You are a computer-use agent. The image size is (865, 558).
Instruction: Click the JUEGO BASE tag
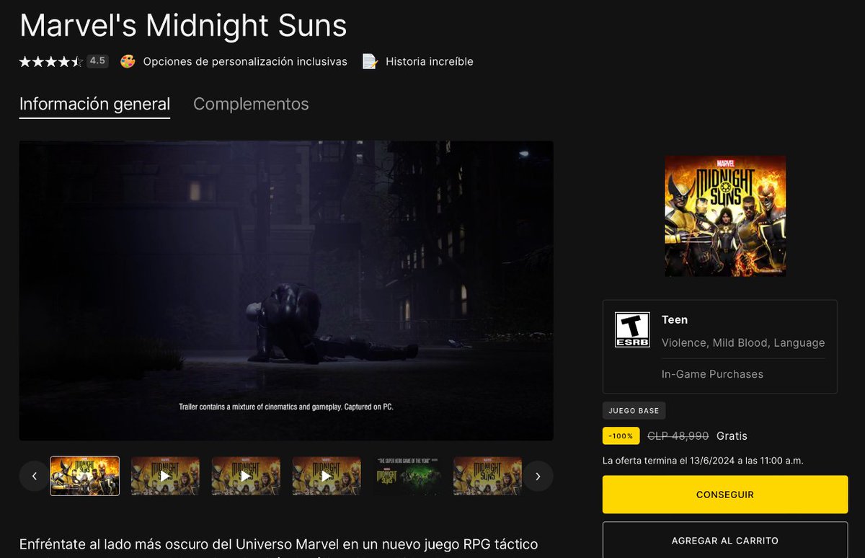point(634,411)
